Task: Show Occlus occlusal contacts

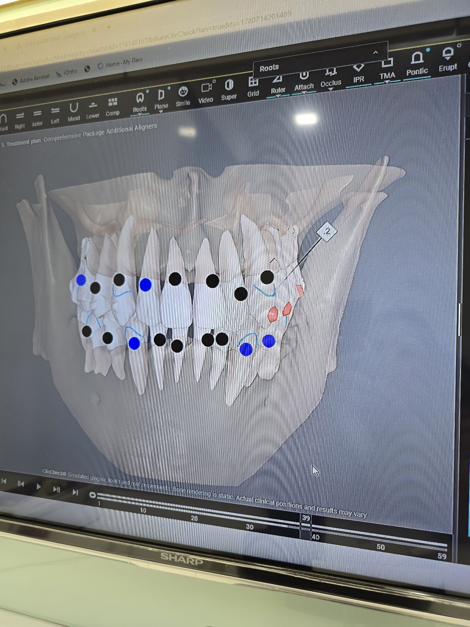Action: coord(331,77)
